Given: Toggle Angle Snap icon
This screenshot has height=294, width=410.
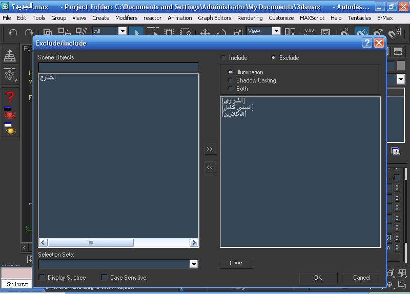Looking at the screenshot, I should click(x=362, y=32).
